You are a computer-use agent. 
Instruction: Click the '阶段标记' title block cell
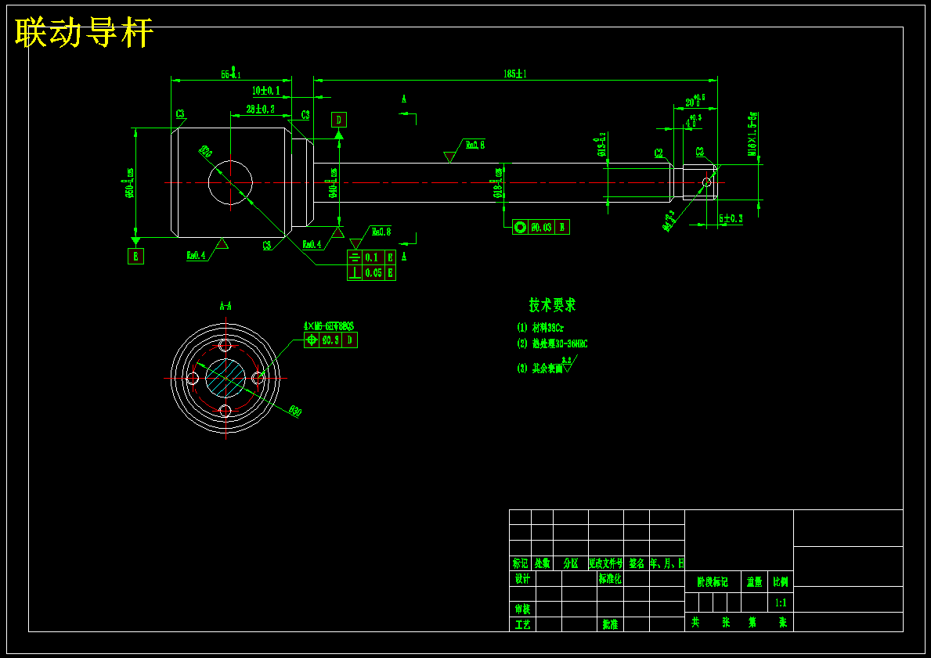pyautogui.click(x=713, y=583)
